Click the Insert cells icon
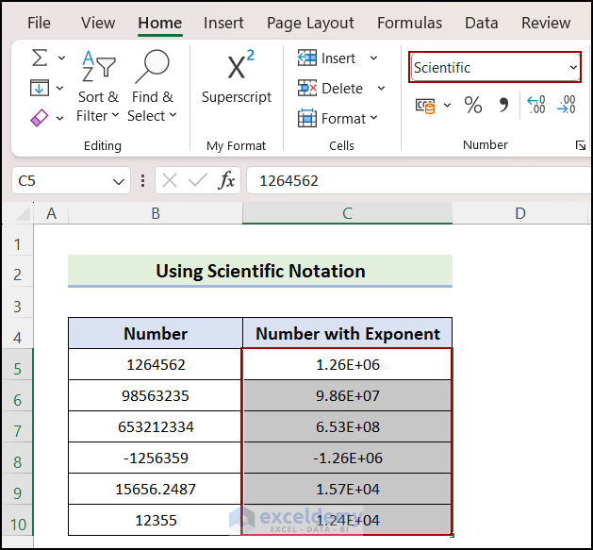593x550 pixels. [x=307, y=58]
